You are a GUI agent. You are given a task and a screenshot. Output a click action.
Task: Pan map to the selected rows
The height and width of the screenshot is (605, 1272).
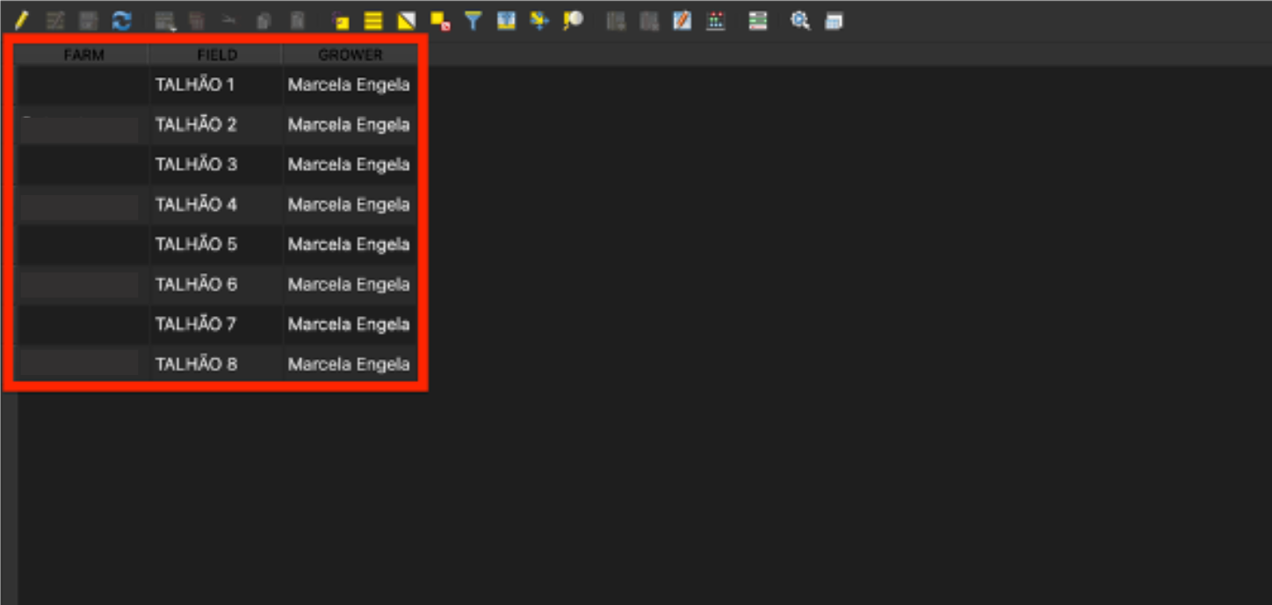[539, 21]
